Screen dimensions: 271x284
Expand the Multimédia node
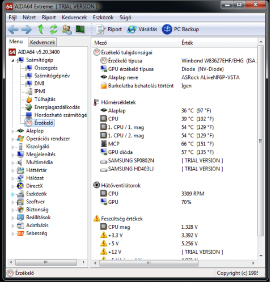point(12,162)
